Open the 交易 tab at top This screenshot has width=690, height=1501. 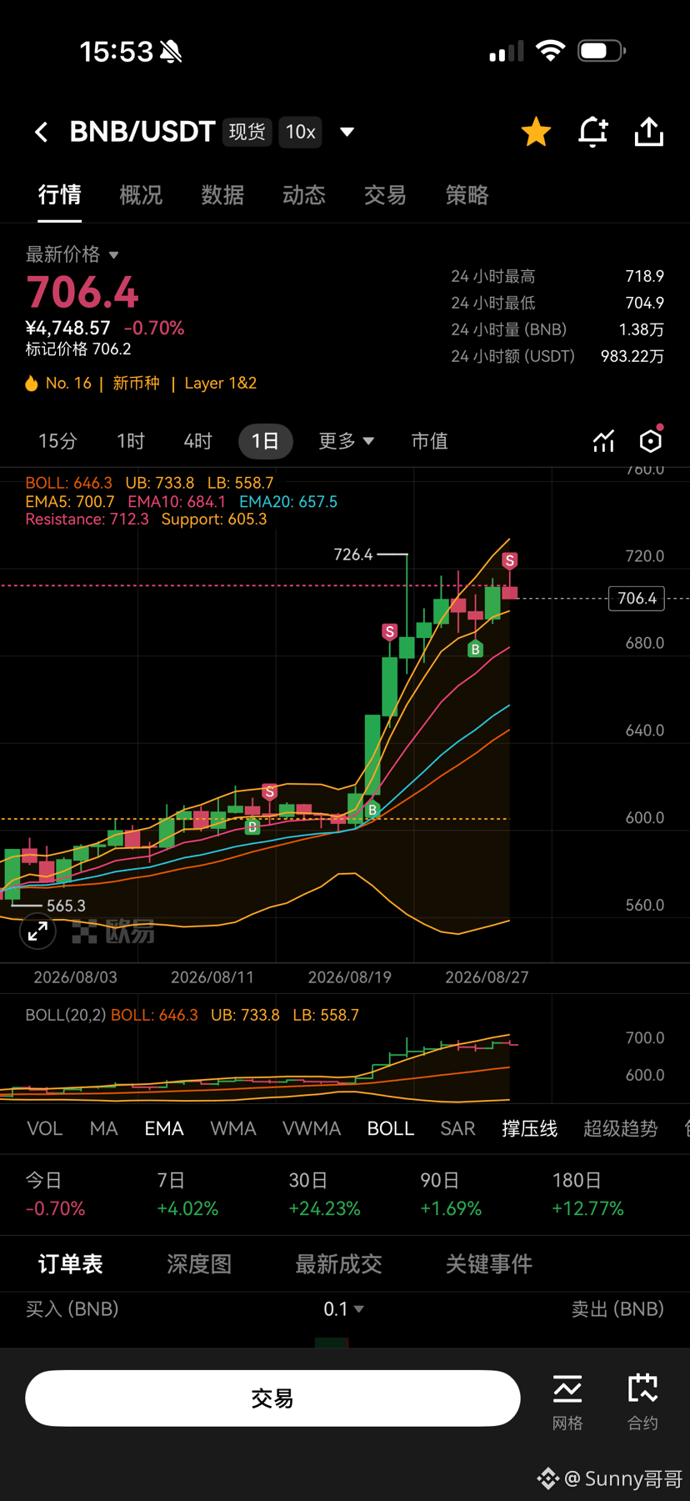385,195
